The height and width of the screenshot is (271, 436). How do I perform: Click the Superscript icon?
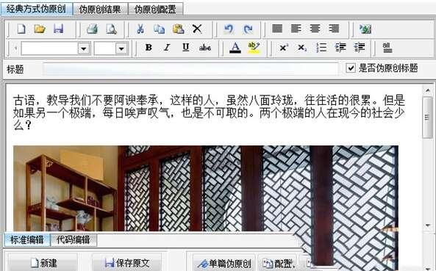point(283,48)
